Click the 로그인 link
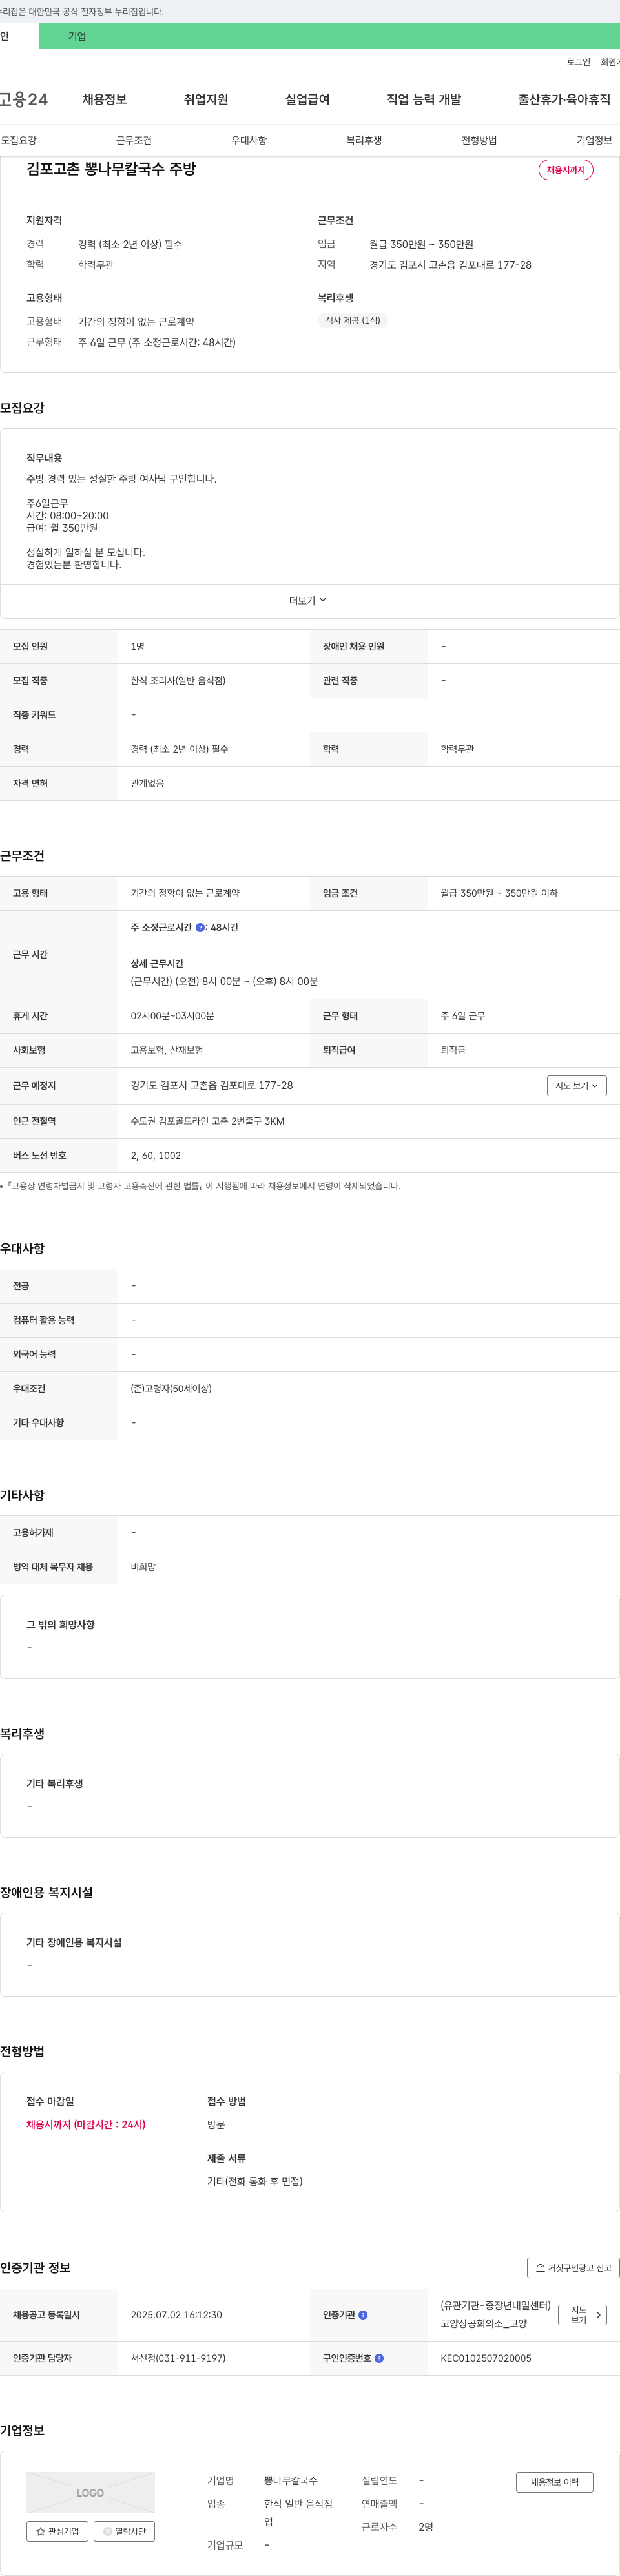The height and width of the screenshot is (2576, 620). click(578, 62)
